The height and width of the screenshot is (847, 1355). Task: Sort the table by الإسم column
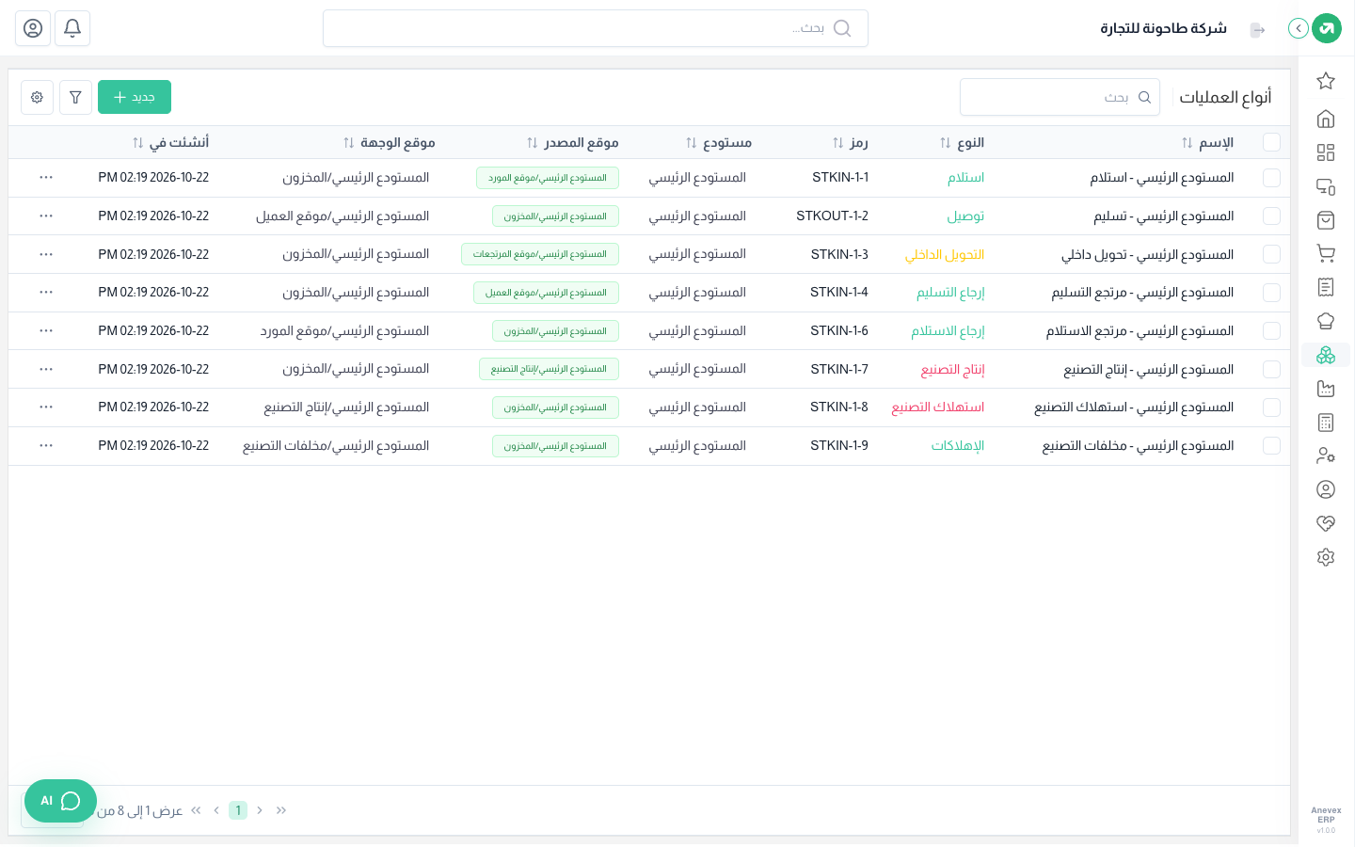coord(1188,143)
